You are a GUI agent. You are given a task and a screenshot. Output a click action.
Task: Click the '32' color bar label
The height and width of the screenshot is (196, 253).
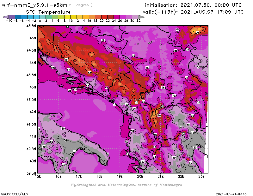139,21
